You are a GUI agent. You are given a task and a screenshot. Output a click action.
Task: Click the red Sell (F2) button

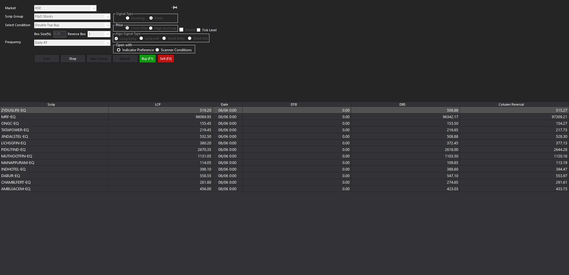(x=166, y=58)
